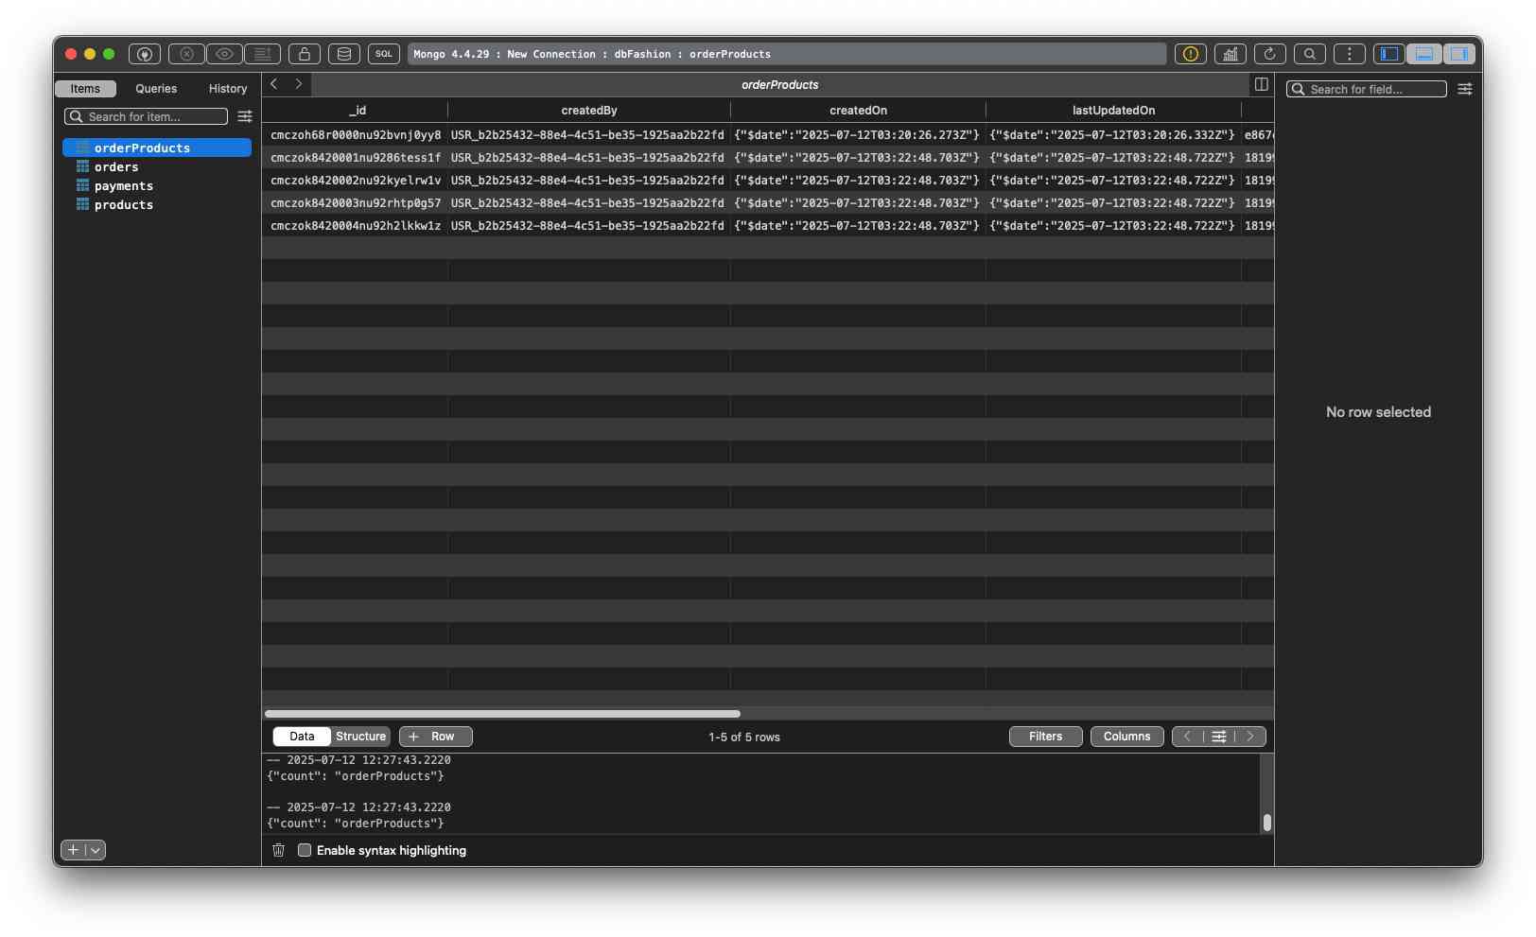Viewport: 1536px width, 937px height.
Task: Click the Filters button
Action: pyautogui.click(x=1045, y=737)
